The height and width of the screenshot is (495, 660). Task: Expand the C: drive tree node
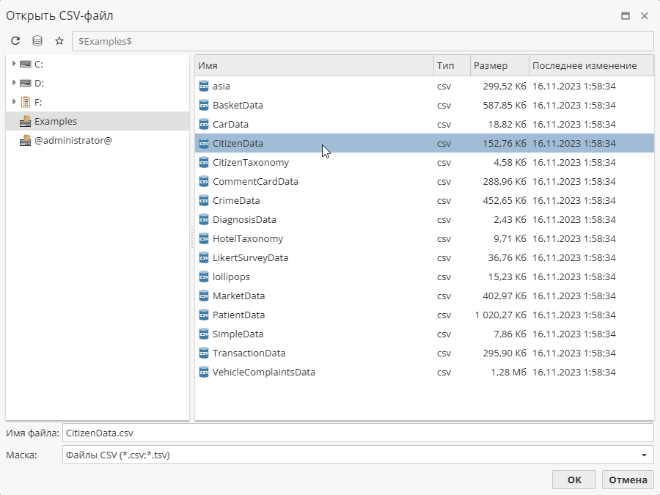(x=14, y=64)
